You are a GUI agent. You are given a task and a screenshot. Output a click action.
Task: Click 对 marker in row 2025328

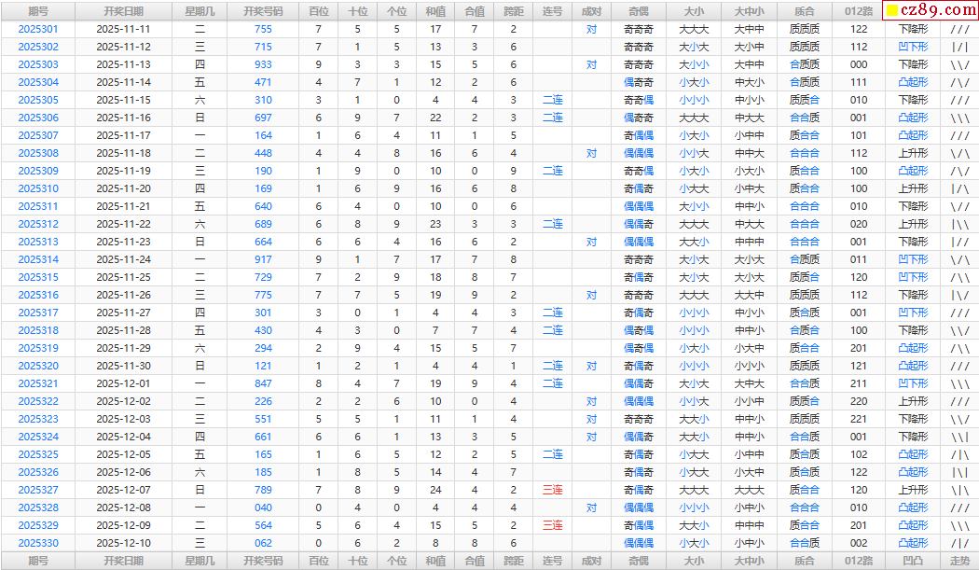[x=591, y=507]
